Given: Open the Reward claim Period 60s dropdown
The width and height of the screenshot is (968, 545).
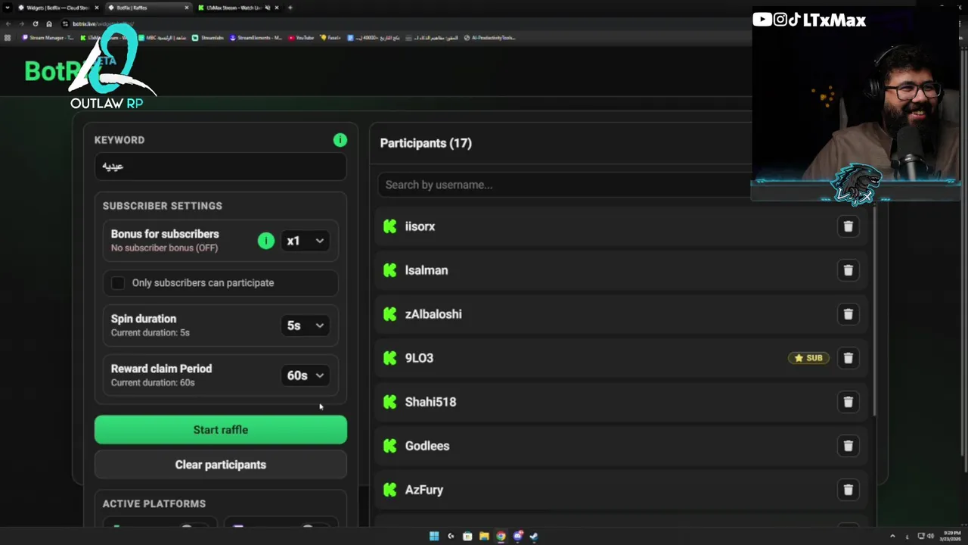Looking at the screenshot, I should 305,375.
